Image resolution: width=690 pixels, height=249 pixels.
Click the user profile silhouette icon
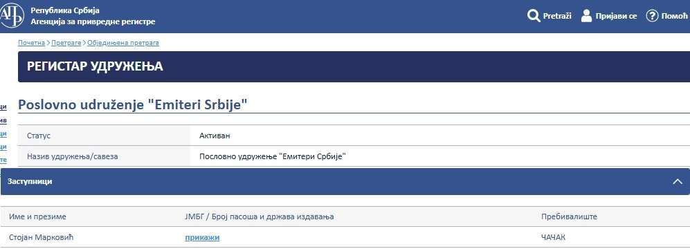tap(586, 16)
